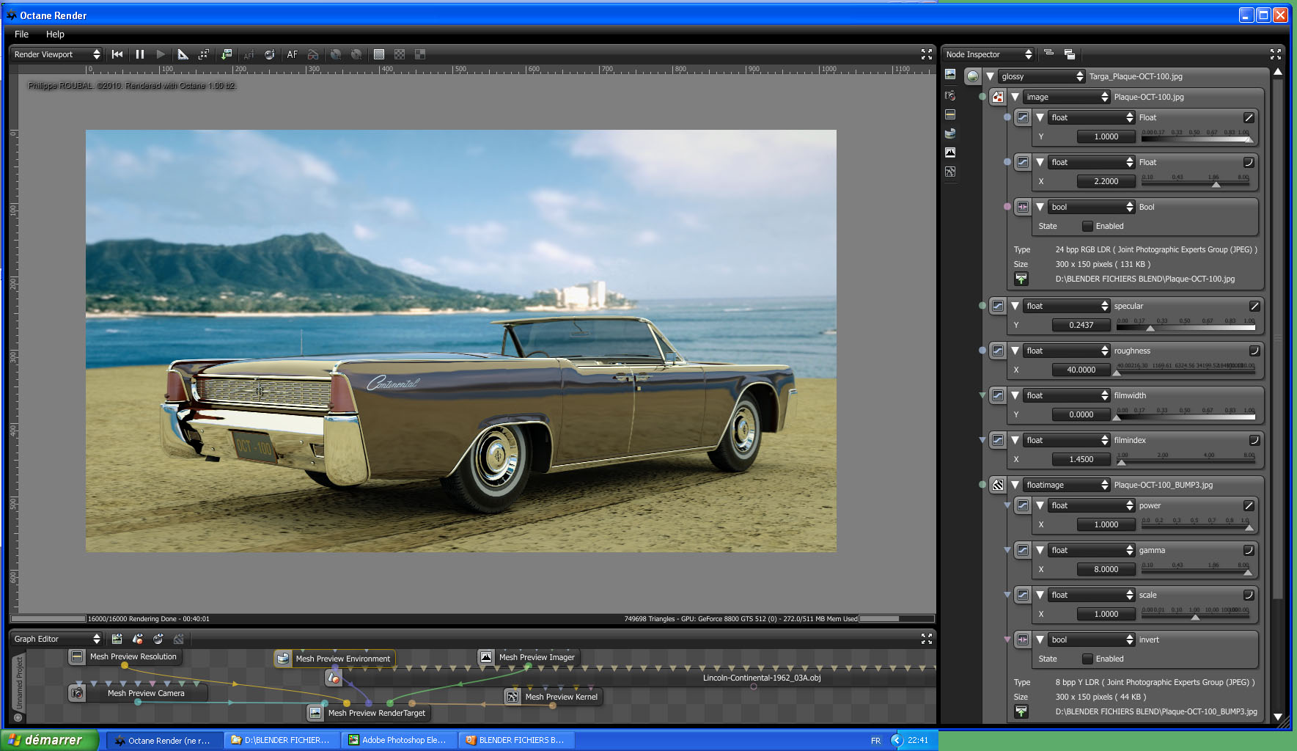1297x751 pixels.
Task: Pause the render
Action: [140, 54]
